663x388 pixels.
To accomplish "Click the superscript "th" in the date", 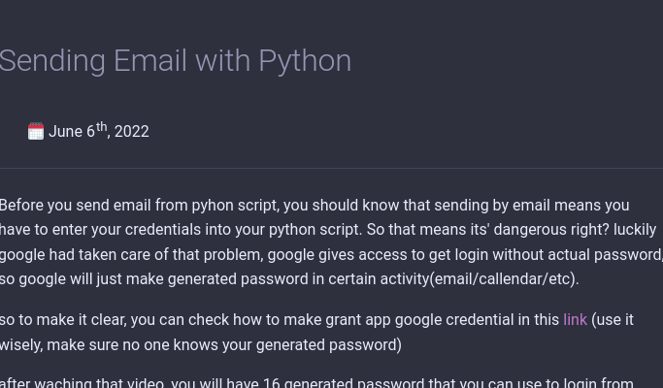I will (x=102, y=127).
